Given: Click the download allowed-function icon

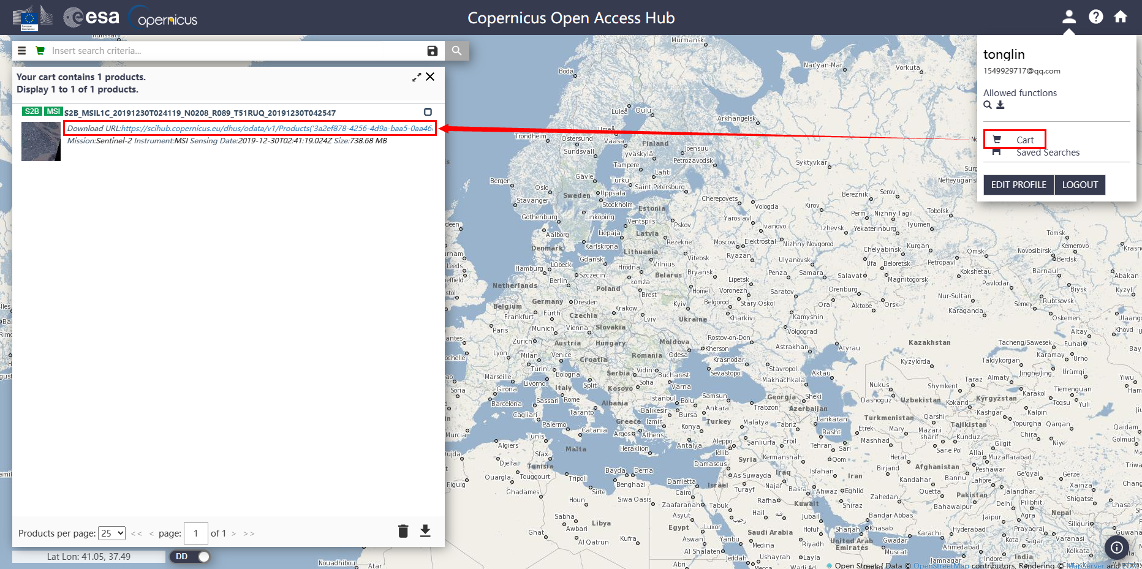Looking at the screenshot, I should coord(1000,105).
